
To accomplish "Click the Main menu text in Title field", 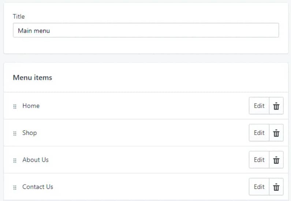I will click(34, 31).
